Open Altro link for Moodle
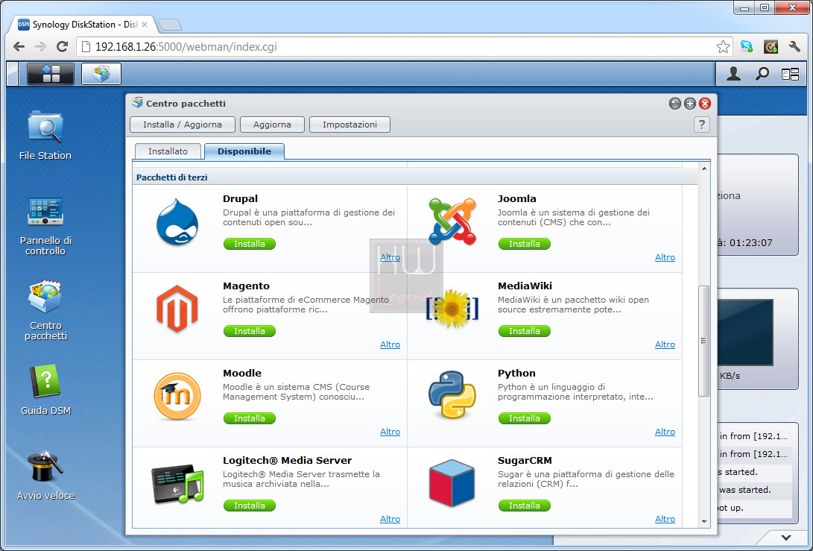 (x=390, y=432)
